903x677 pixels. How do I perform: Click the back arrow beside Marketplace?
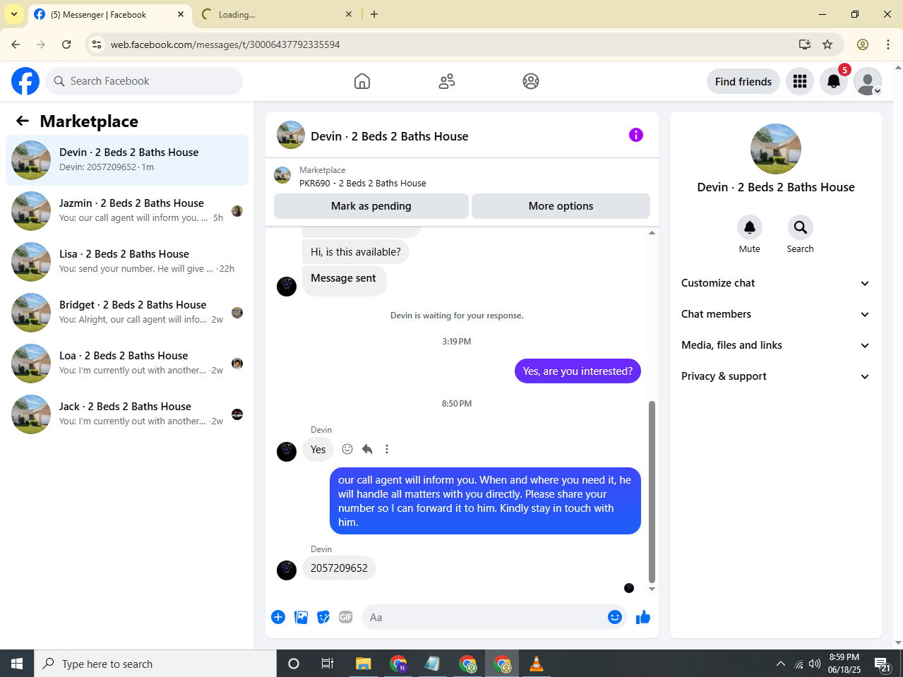[x=23, y=121]
